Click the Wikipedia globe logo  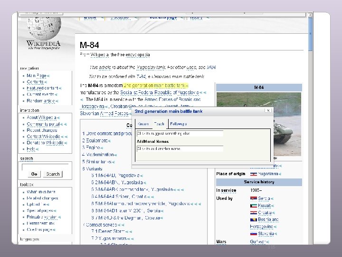(x=44, y=29)
